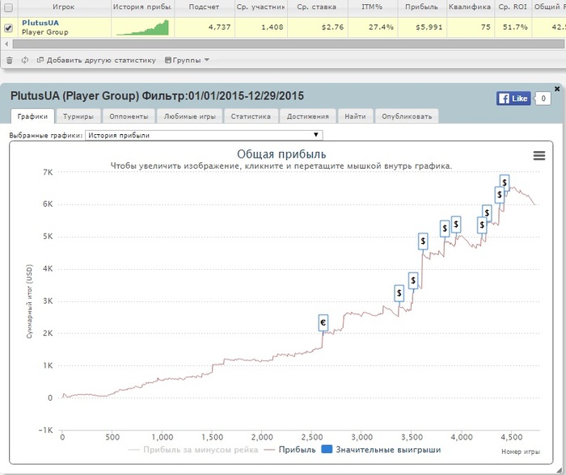Click the Facebook like count box
Image resolution: width=566 pixels, height=475 pixels.
point(543,99)
